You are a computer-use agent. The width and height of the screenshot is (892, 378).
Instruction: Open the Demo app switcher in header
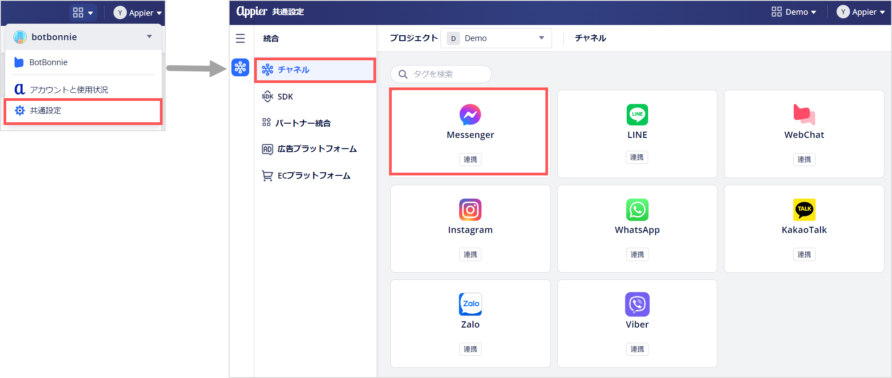pyautogui.click(x=793, y=12)
